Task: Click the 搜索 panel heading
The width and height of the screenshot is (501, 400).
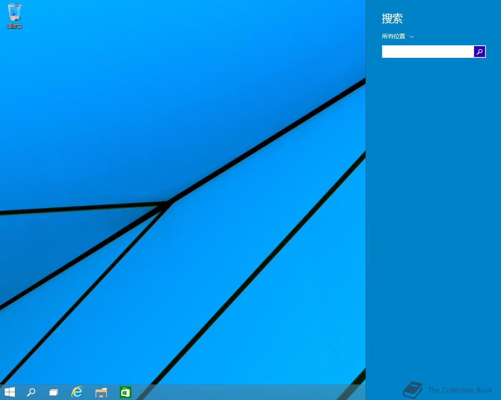Action: coord(392,18)
